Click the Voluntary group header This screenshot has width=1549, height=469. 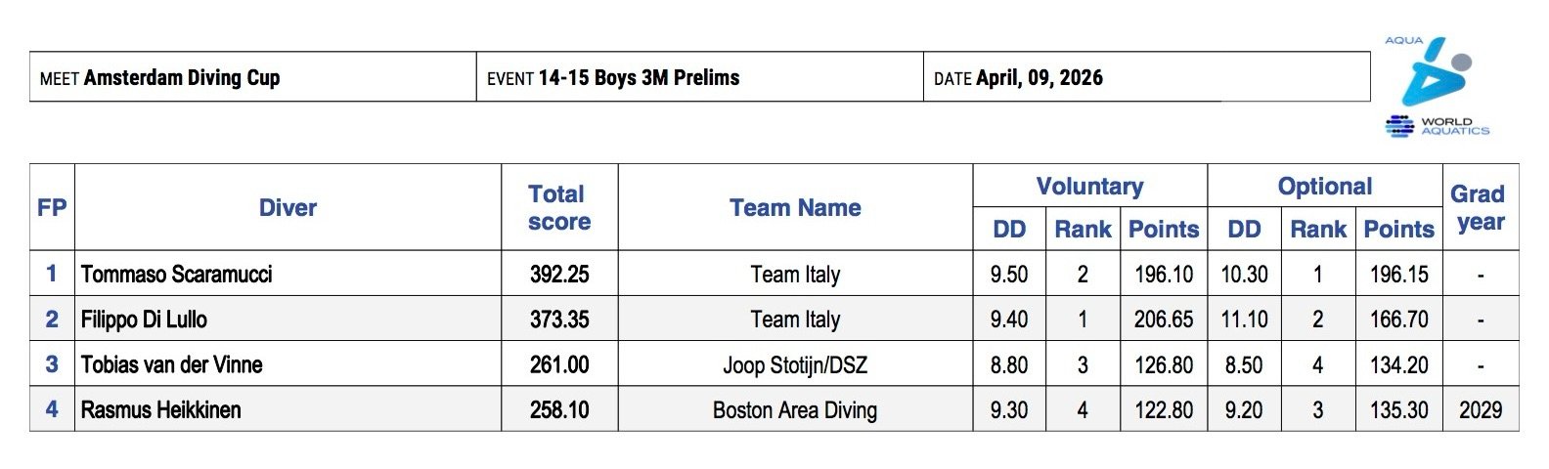click(1089, 186)
